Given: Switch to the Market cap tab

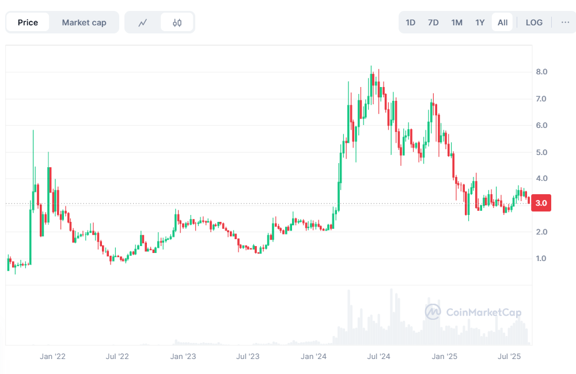Looking at the screenshot, I should (84, 22).
